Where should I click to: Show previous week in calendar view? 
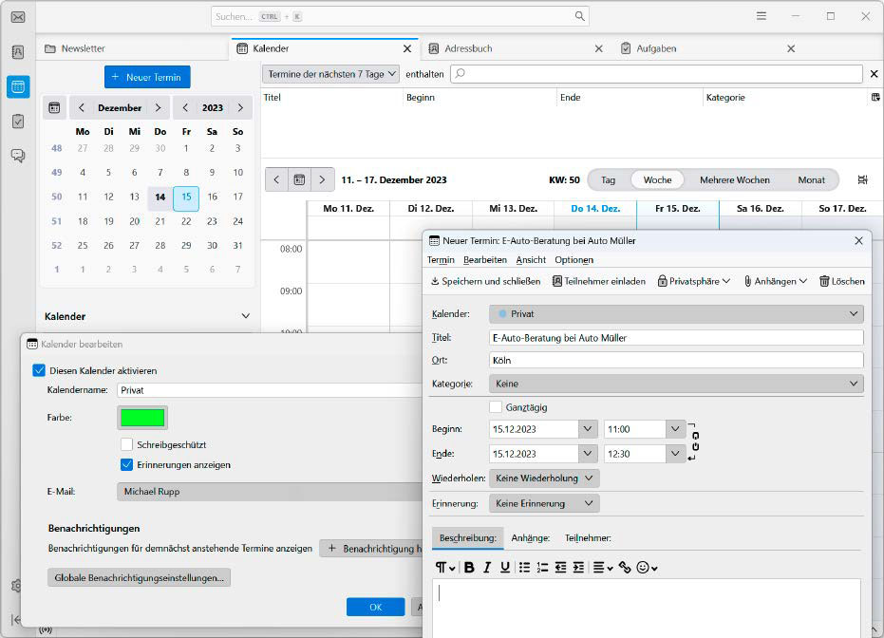coord(276,179)
